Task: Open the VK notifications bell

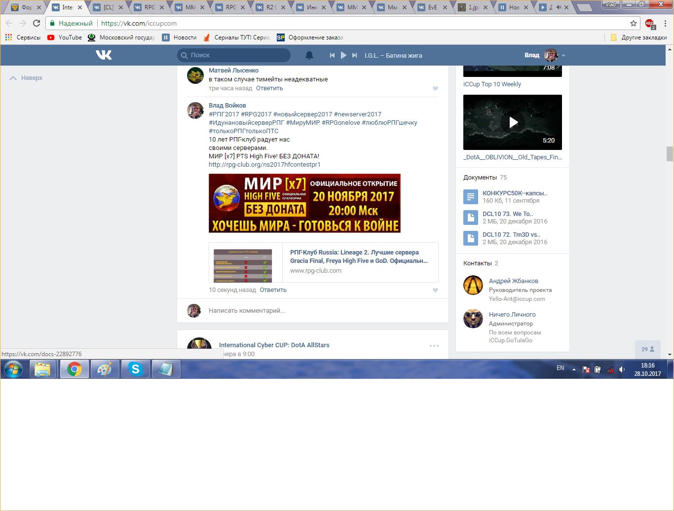Action: click(x=309, y=55)
